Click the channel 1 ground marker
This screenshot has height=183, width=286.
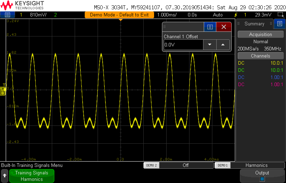(3, 91)
